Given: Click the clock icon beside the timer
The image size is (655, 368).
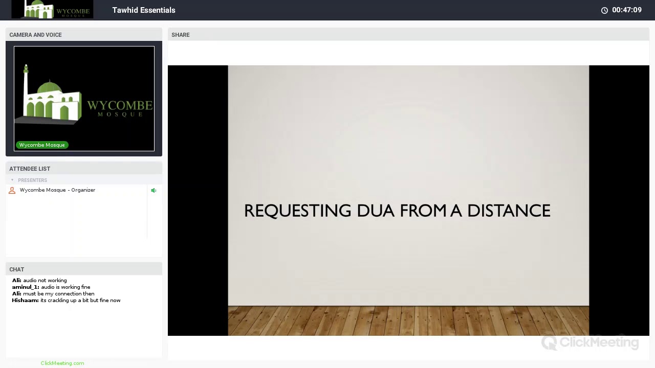Looking at the screenshot, I should (604, 10).
